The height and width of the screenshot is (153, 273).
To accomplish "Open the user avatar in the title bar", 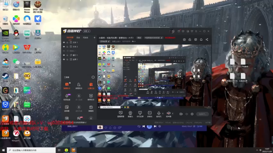I will click(172, 31).
